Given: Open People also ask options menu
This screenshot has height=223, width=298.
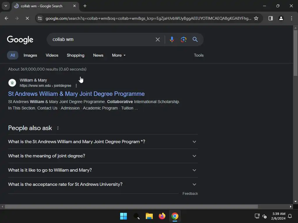Looking at the screenshot, I should (58, 128).
